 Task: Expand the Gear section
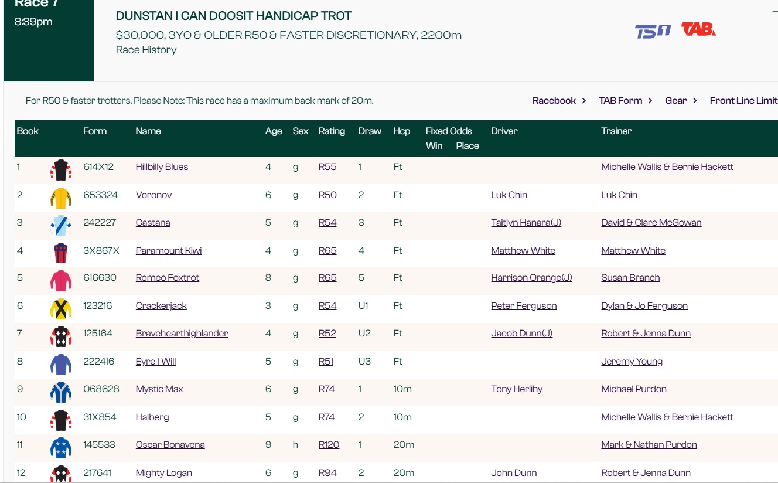(681, 101)
